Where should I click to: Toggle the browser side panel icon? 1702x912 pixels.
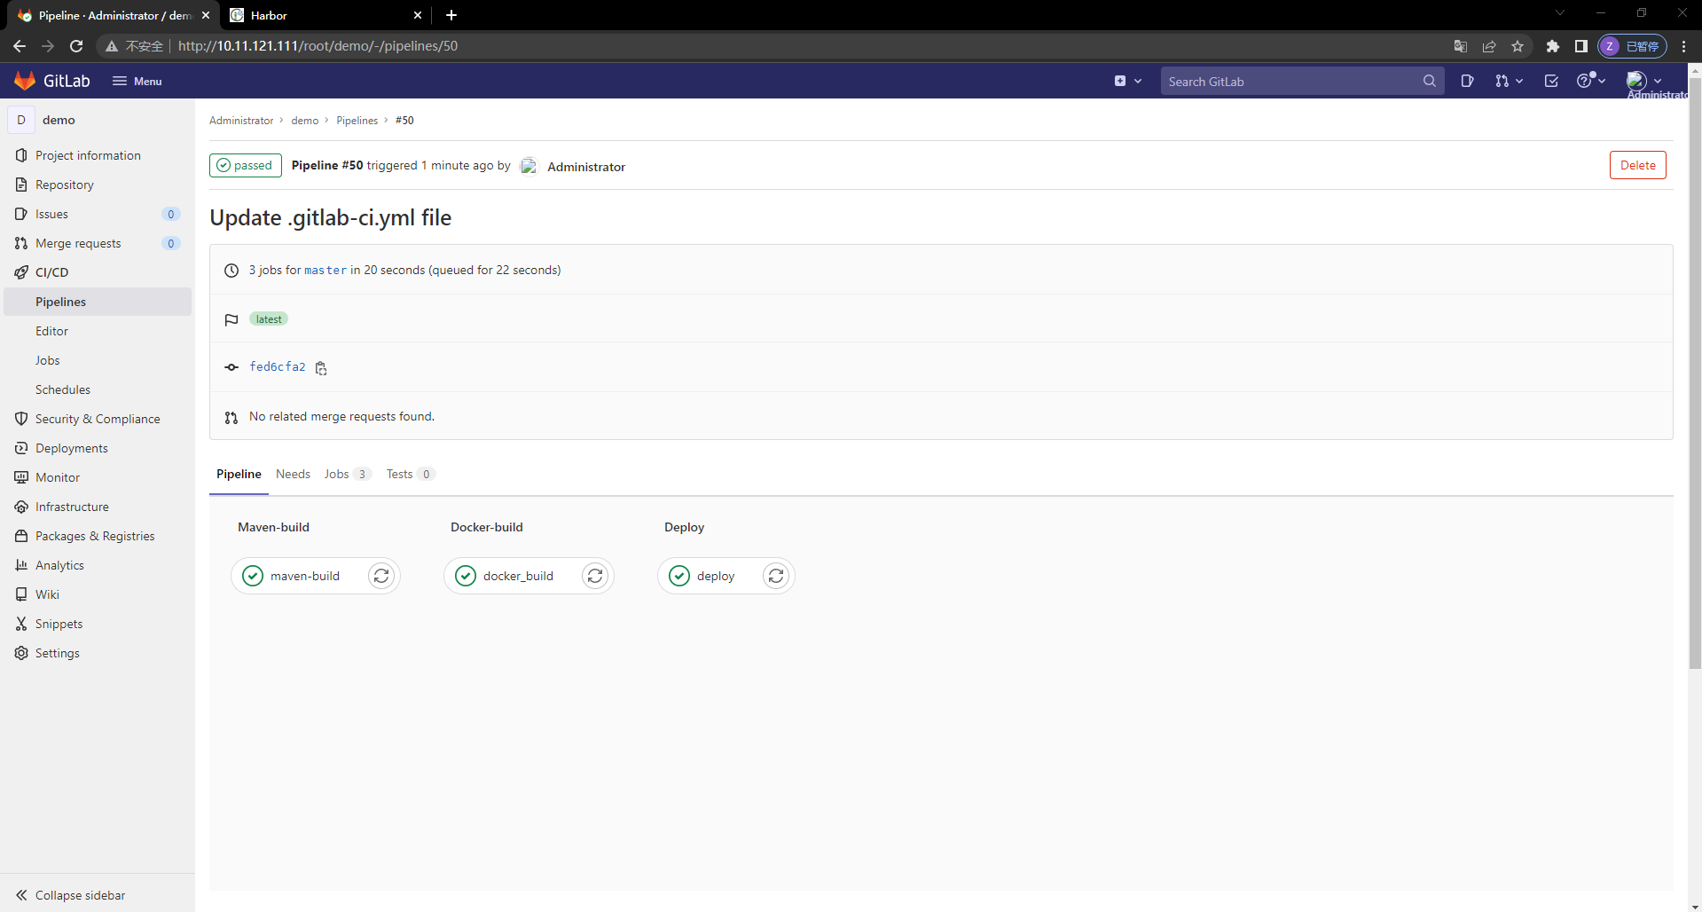point(1580,46)
